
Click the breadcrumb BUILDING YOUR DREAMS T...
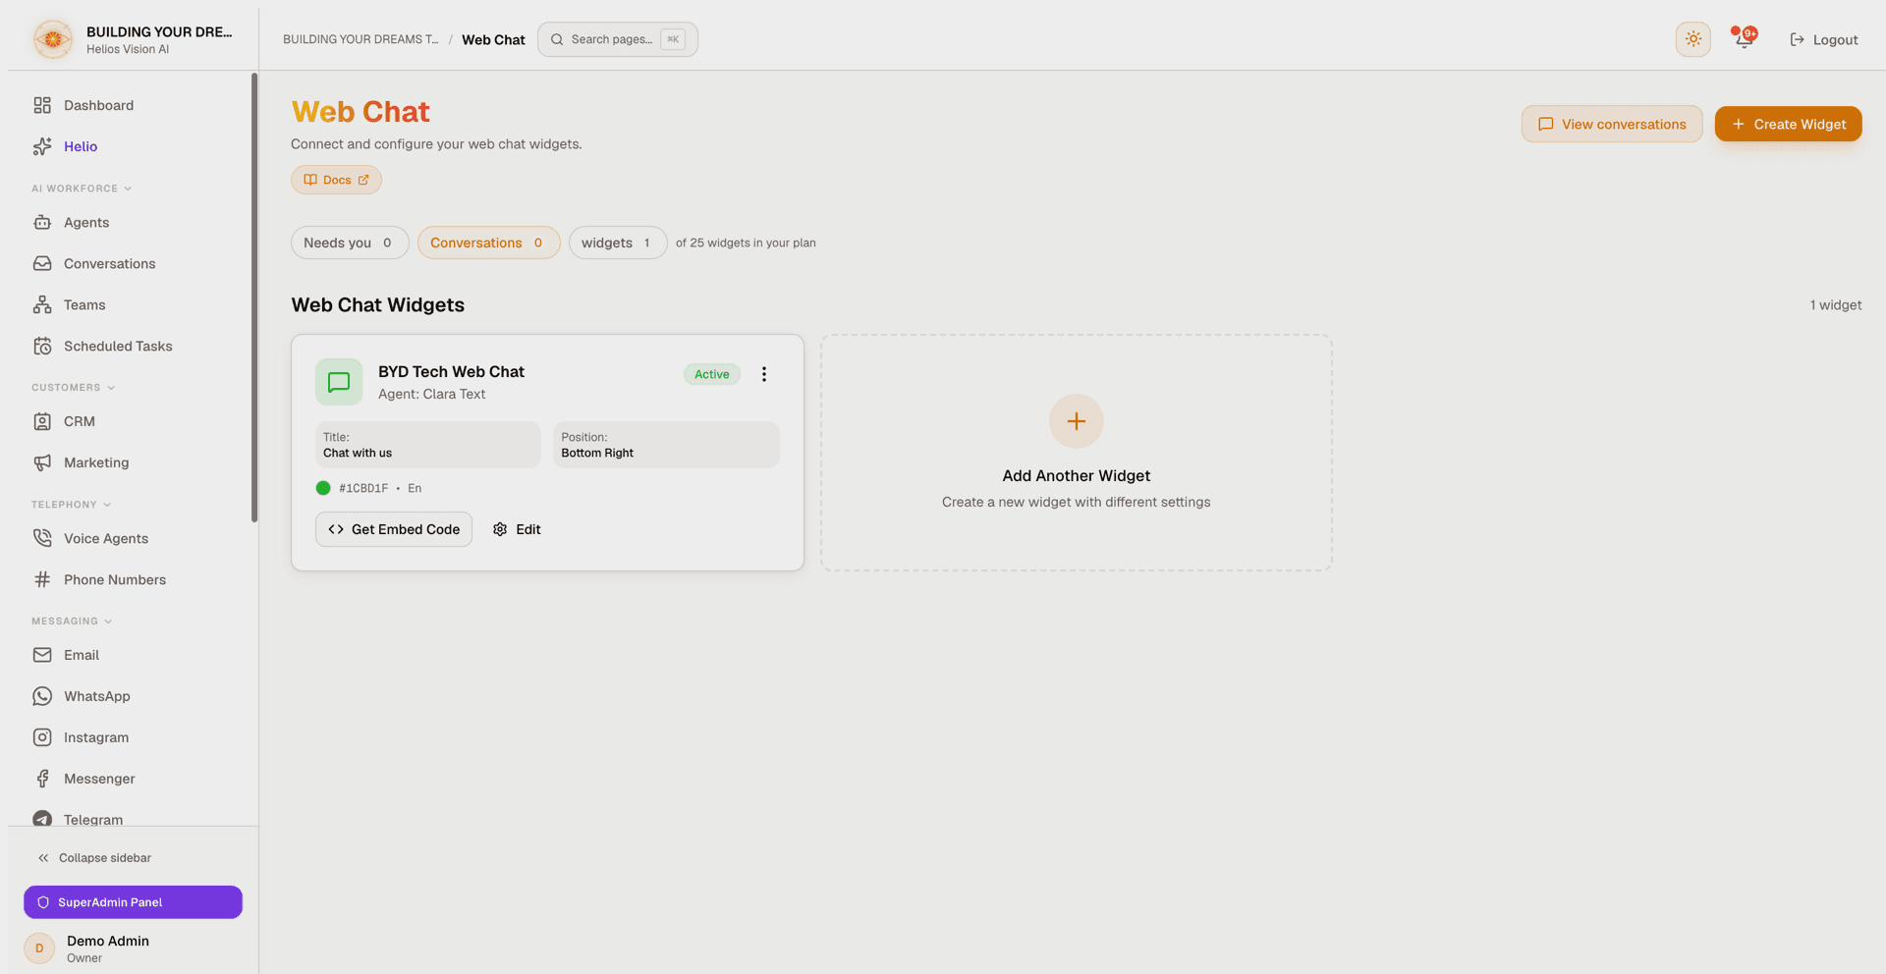coord(361,39)
